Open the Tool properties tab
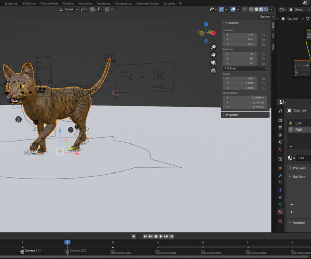The width and height of the screenshot is (311, 259). click(x=280, y=111)
